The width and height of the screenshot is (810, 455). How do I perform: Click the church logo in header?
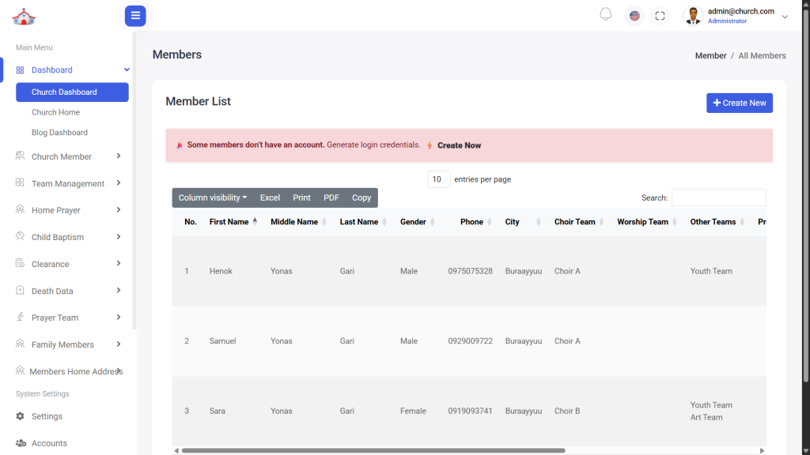click(x=24, y=16)
